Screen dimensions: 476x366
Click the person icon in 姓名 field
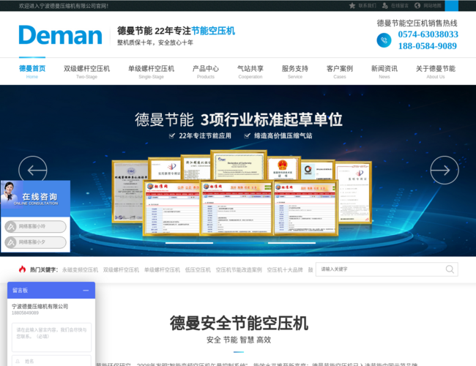(18, 361)
